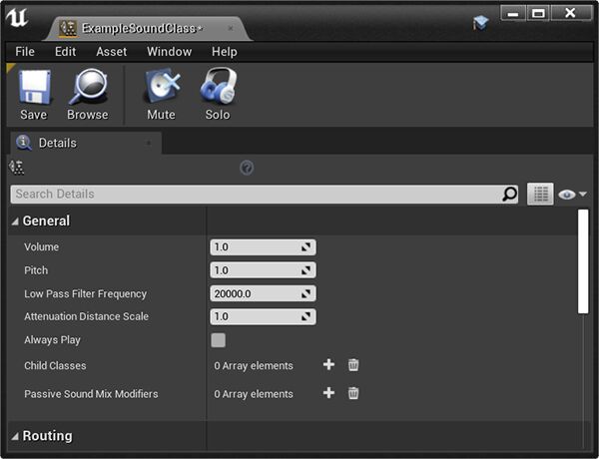Solo the sound class
This screenshot has width=599, height=459.
point(218,95)
